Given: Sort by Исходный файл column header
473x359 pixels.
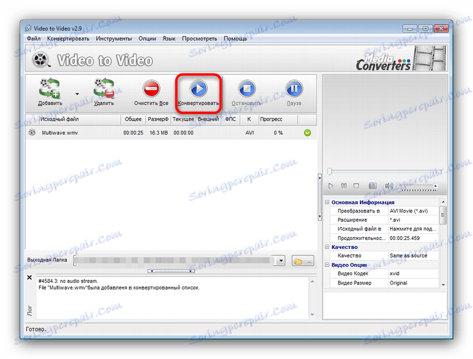Looking at the screenshot, I should [80, 119].
